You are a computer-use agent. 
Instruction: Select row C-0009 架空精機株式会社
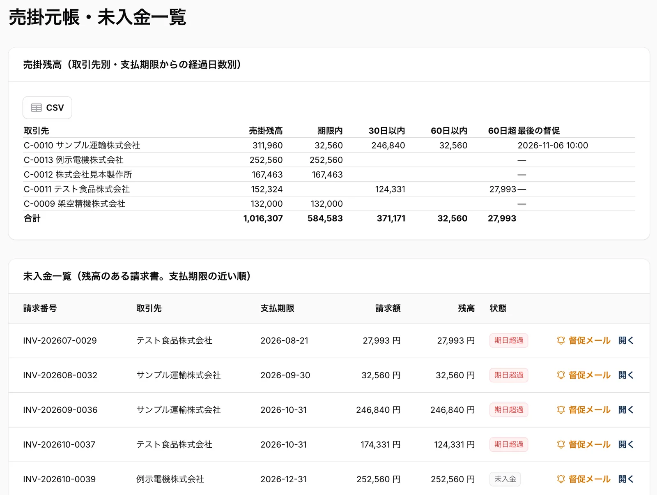pos(329,204)
